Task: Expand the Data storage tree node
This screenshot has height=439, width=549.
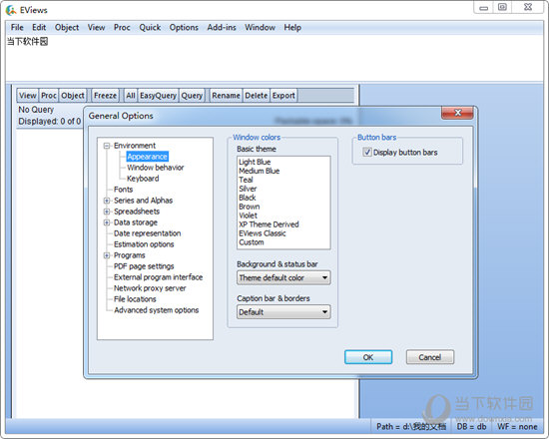Action: pyautogui.click(x=107, y=222)
